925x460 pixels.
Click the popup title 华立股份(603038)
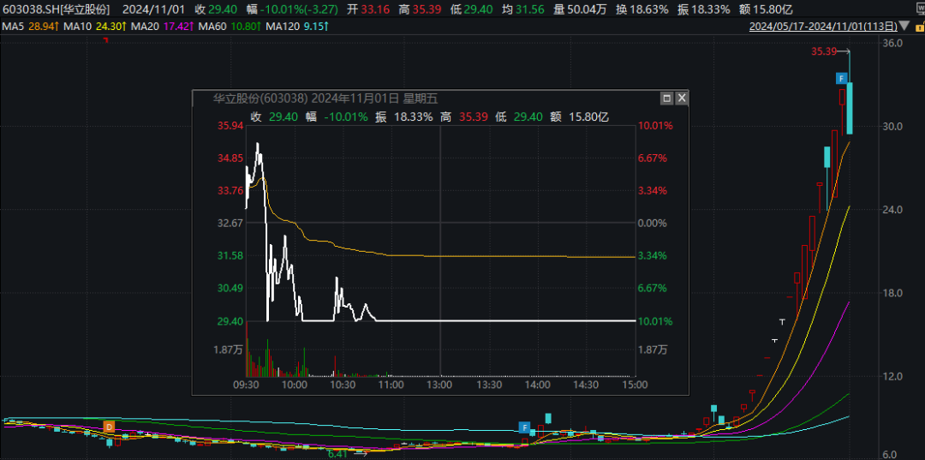click(x=260, y=98)
